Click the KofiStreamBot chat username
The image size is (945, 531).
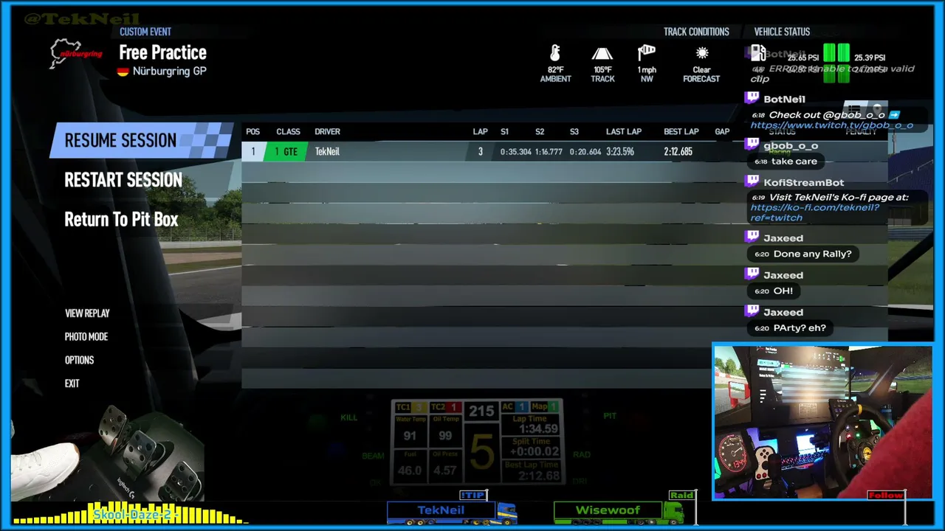click(x=804, y=183)
